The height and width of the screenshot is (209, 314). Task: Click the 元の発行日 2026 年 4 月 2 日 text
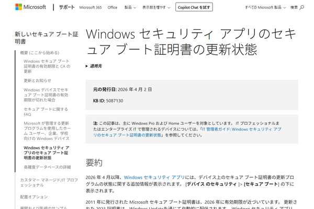[x=122, y=89]
